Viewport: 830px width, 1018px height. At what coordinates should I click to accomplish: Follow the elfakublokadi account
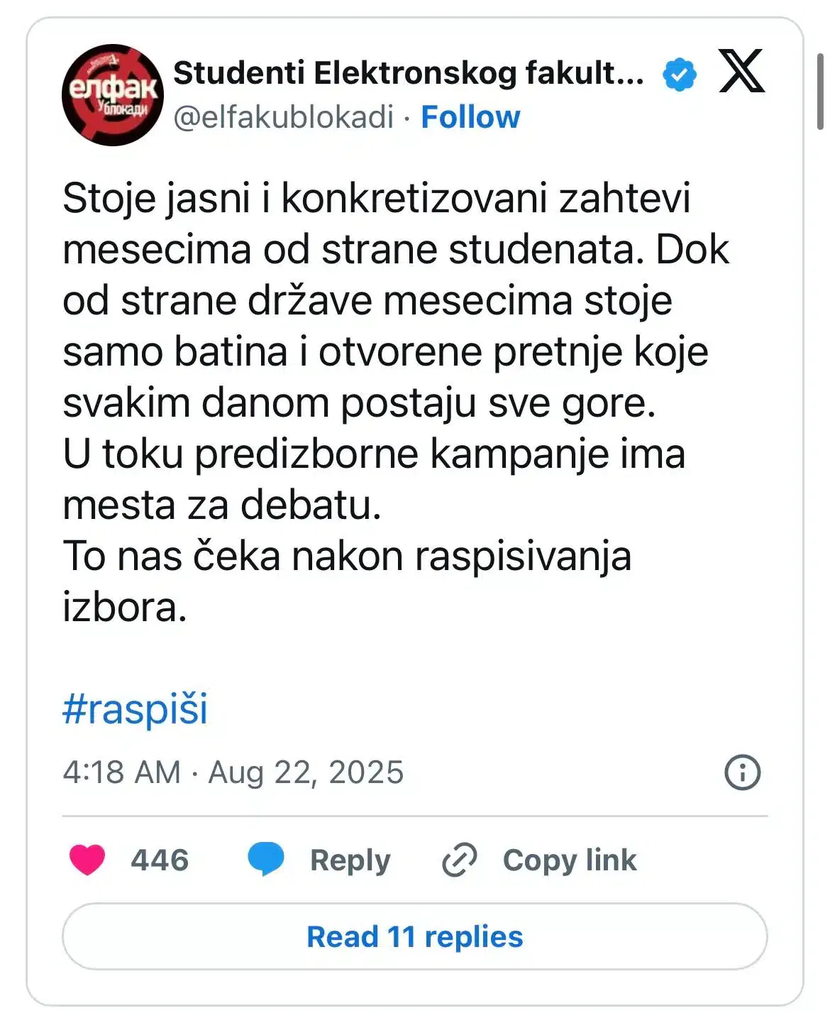(x=470, y=117)
